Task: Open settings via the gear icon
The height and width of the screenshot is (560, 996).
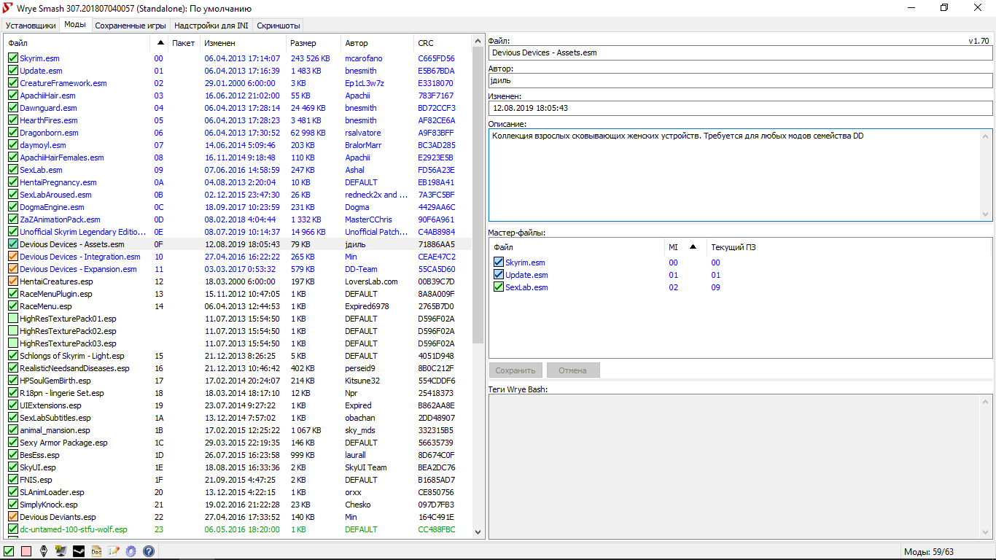Action: click(x=131, y=551)
